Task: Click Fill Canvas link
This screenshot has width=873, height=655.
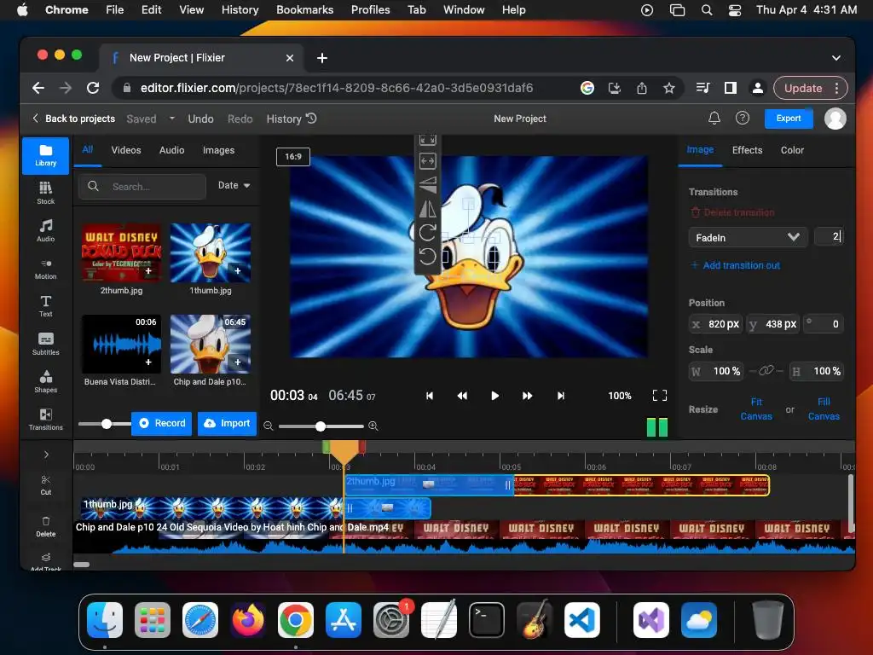Action: (824, 409)
